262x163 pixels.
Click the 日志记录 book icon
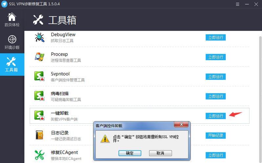coord(39,135)
